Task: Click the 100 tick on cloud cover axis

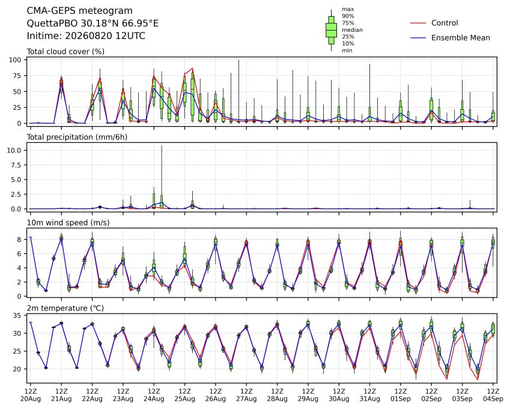Action: [15, 60]
